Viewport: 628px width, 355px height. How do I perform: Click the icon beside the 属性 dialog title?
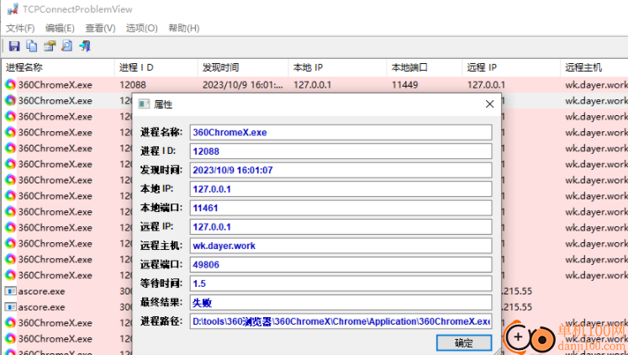pos(144,104)
